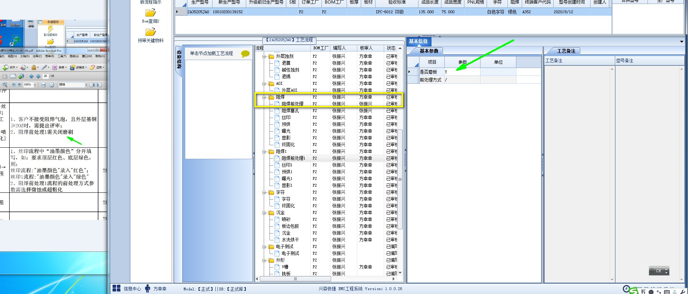The height and width of the screenshot is (294, 688).
Task: Click Acrobat's secure lock icon
Action: coord(34,67)
